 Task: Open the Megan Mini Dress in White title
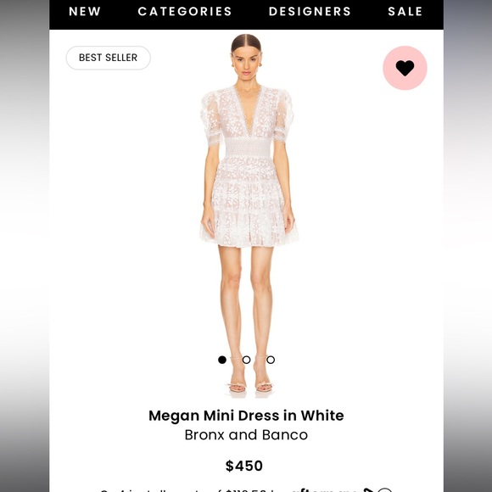(246, 416)
